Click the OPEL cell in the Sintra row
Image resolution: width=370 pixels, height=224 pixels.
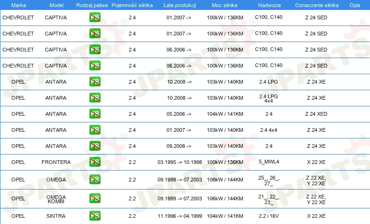click(x=18, y=216)
